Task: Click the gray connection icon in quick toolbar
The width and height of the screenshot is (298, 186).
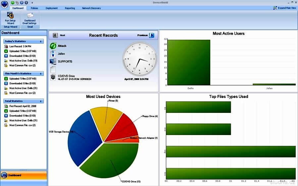Action: (17, 3)
